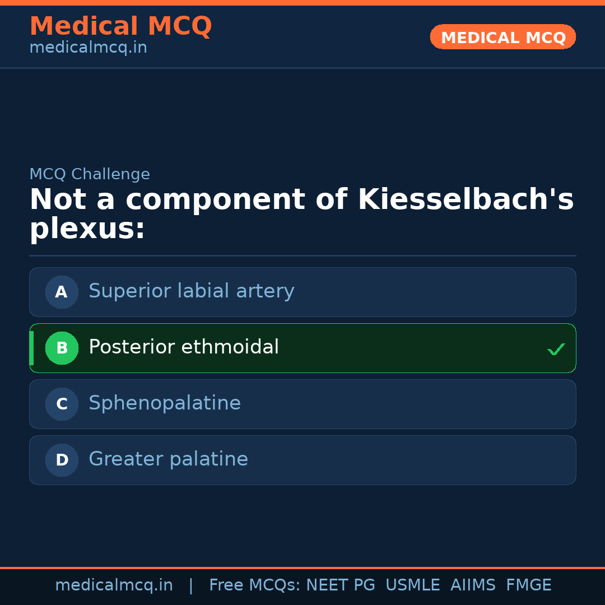Click the green checkmark icon on option B
The image size is (605, 605).
click(556, 350)
